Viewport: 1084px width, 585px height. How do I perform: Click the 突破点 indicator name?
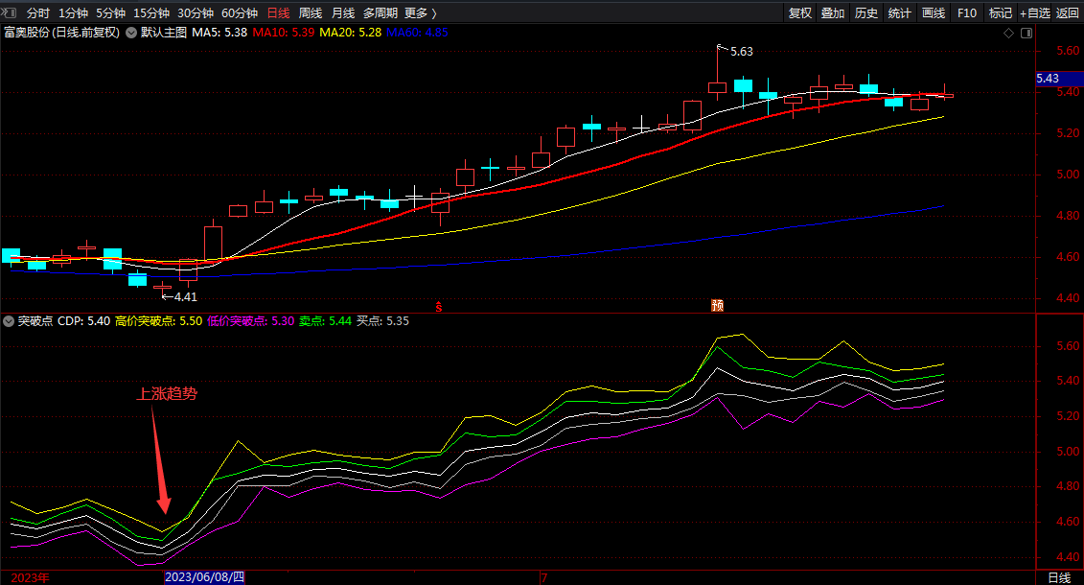click(x=35, y=321)
